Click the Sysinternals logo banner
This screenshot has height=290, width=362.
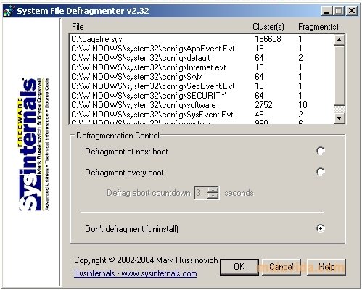click(34, 144)
